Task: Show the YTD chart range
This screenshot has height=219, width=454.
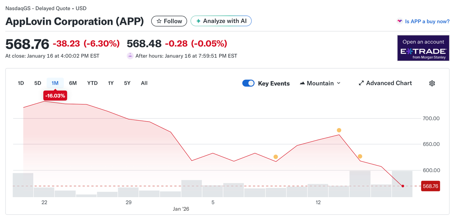Action: [x=92, y=83]
